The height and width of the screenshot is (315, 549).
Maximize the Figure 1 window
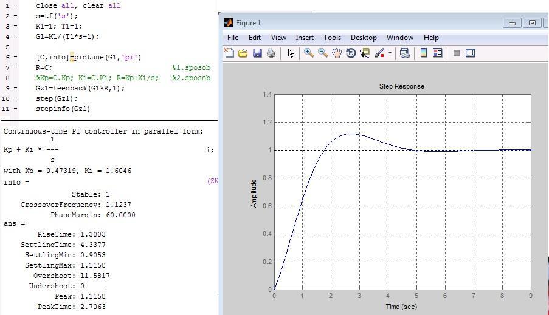coord(532,23)
